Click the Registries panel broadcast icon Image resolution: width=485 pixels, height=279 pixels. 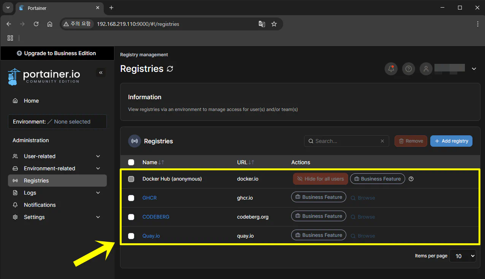135,141
